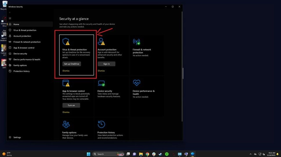Open the Family options people icon
281x157 pixels.
pyautogui.click(x=66, y=125)
